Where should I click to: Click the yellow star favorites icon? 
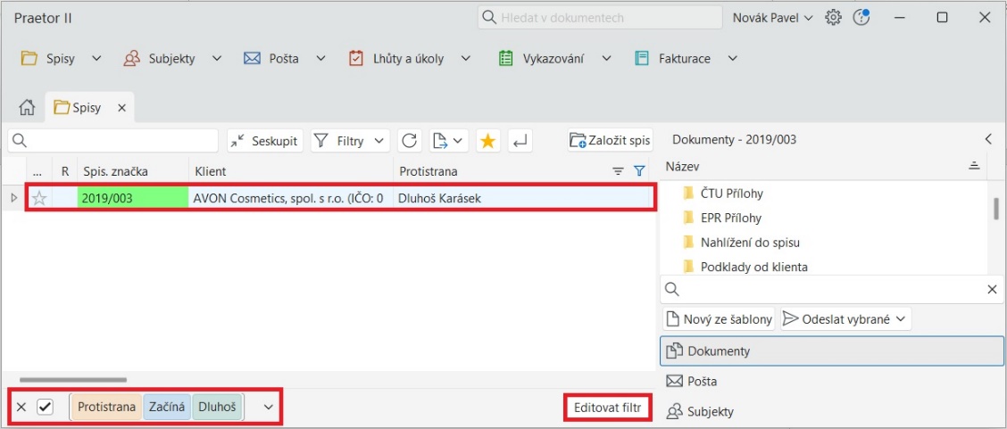pyautogui.click(x=487, y=141)
